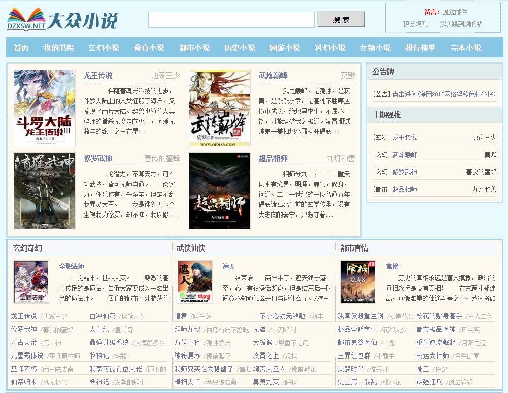Open the 解决跳到别的站 link
This screenshot has height=393, width=508.
(x=461, y=24)
